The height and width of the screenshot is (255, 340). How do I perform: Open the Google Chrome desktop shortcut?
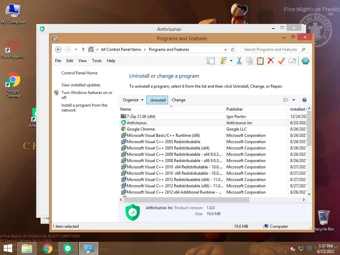[x=13, y=85]
